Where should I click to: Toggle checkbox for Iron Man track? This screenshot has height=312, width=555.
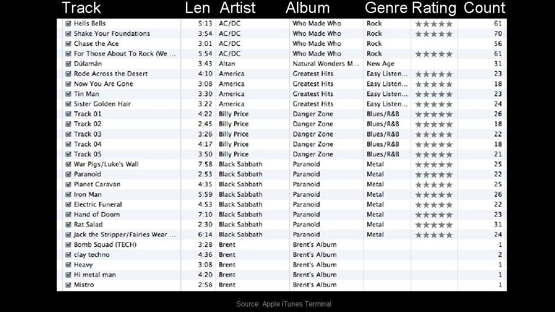point(68,195)
